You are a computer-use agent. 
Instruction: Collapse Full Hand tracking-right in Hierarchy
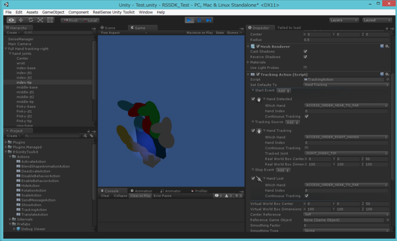[6, 48]
